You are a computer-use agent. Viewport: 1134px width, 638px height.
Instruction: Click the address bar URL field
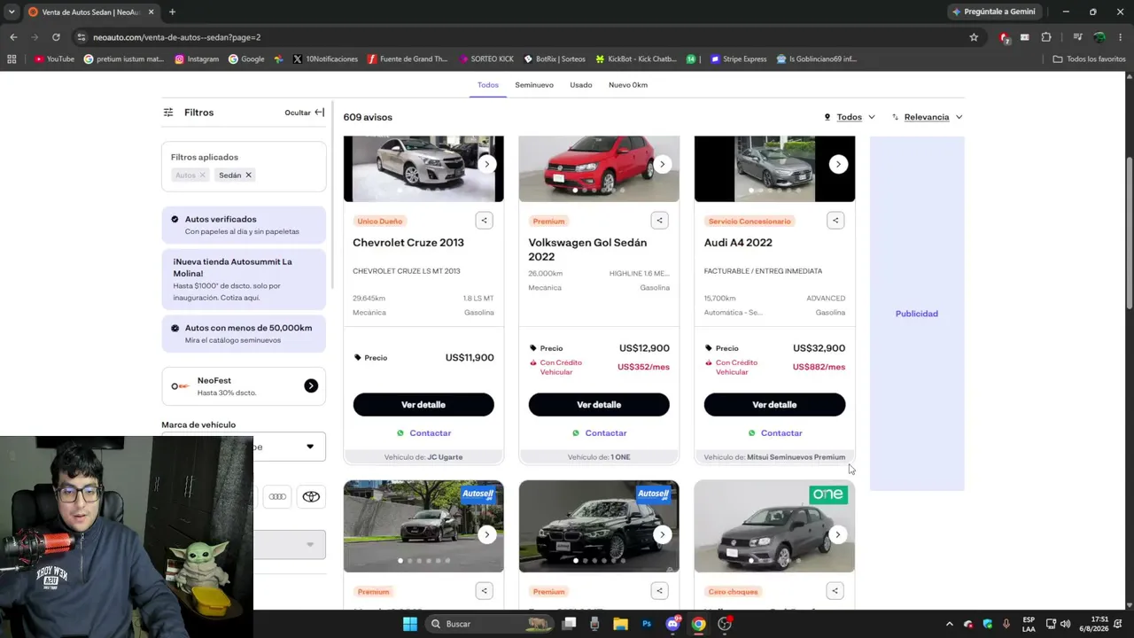514,37
